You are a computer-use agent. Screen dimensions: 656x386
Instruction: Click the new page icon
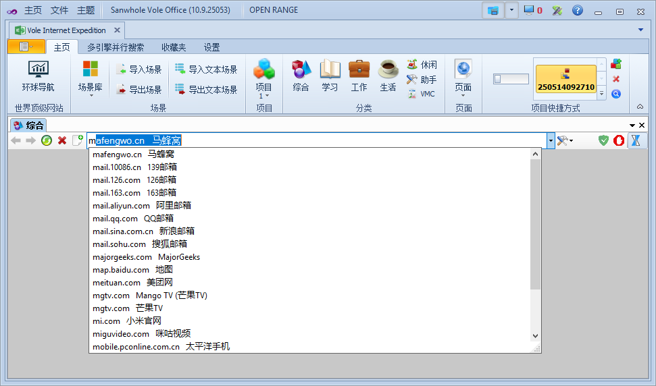pos(78,140)
